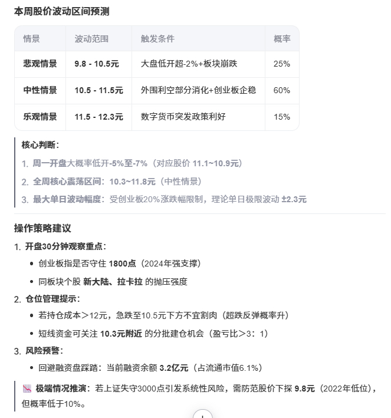The width and height of the screenshot is (391, 418).
Task: Click the bold 3.2亿元 financing balance text
Action: [174, 368]
